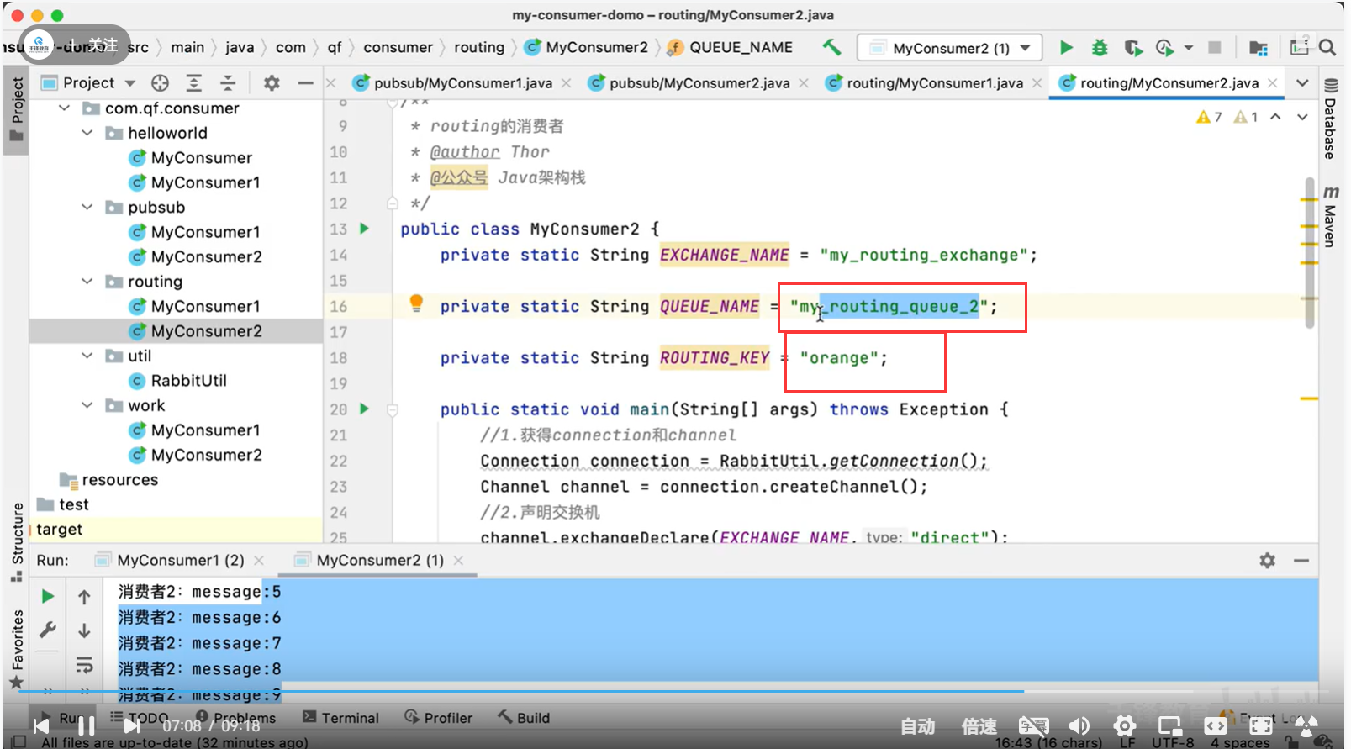
Task: Click the down arrow in Run console
Action: pyautogui.click(x=84, y=630)
